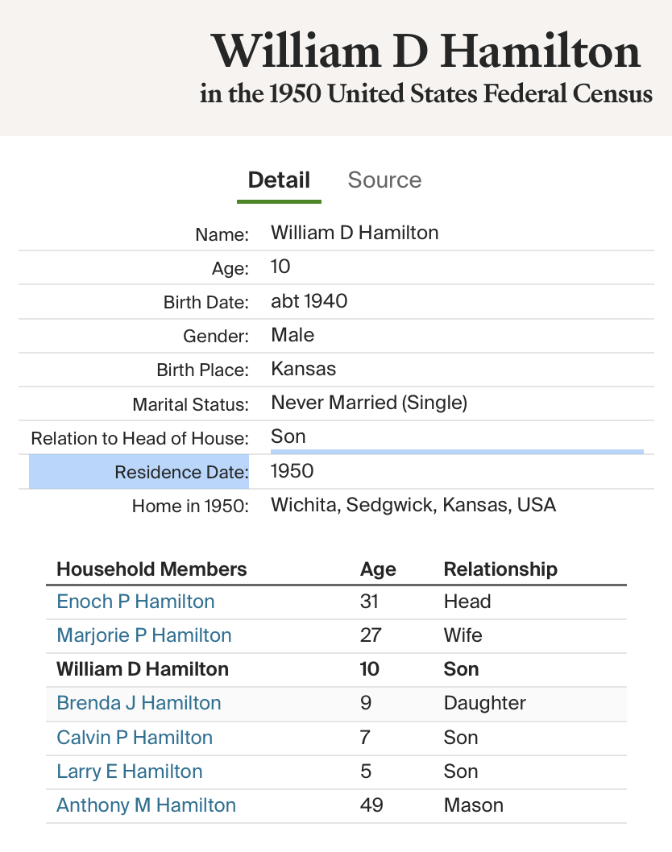This screenshot has width=672, height=852.
Task: Click the Relationship column header
Action: [500, 569]
